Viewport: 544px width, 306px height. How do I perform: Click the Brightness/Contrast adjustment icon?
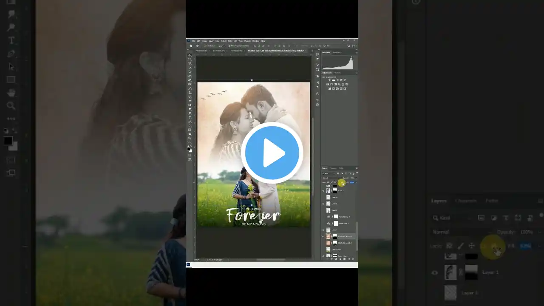pyautogui.click(x=329, y=80)
